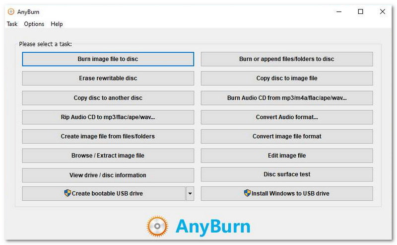Select Create image file from files/folders
This screenshot has width=397, height=245.
click(x=108, y=137)
